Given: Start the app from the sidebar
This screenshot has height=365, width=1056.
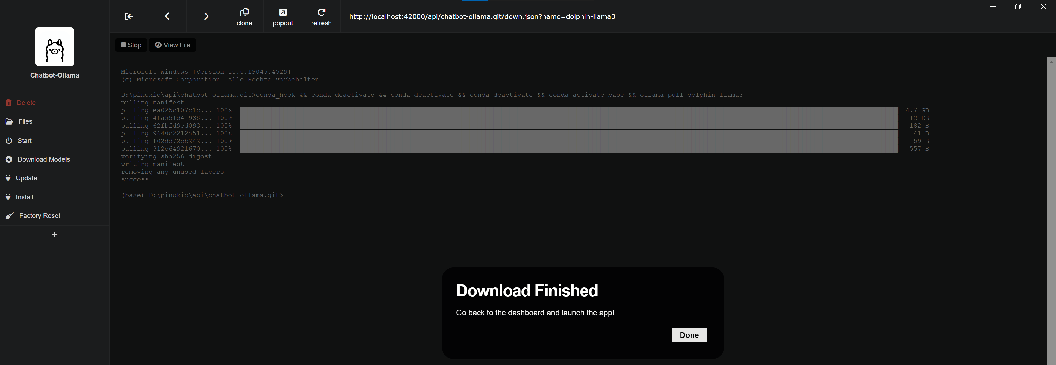Looking at the screenshot, I should click(x=54, y=140).
